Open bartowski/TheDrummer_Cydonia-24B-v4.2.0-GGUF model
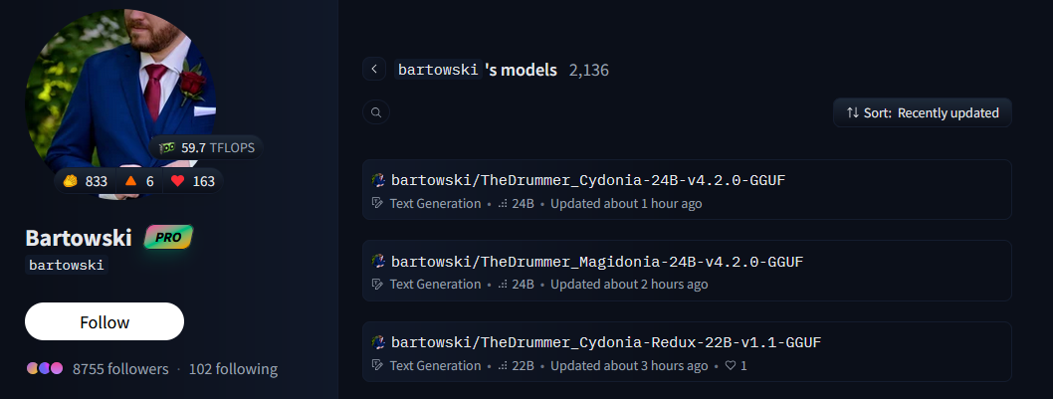 [x=687, y=189]
